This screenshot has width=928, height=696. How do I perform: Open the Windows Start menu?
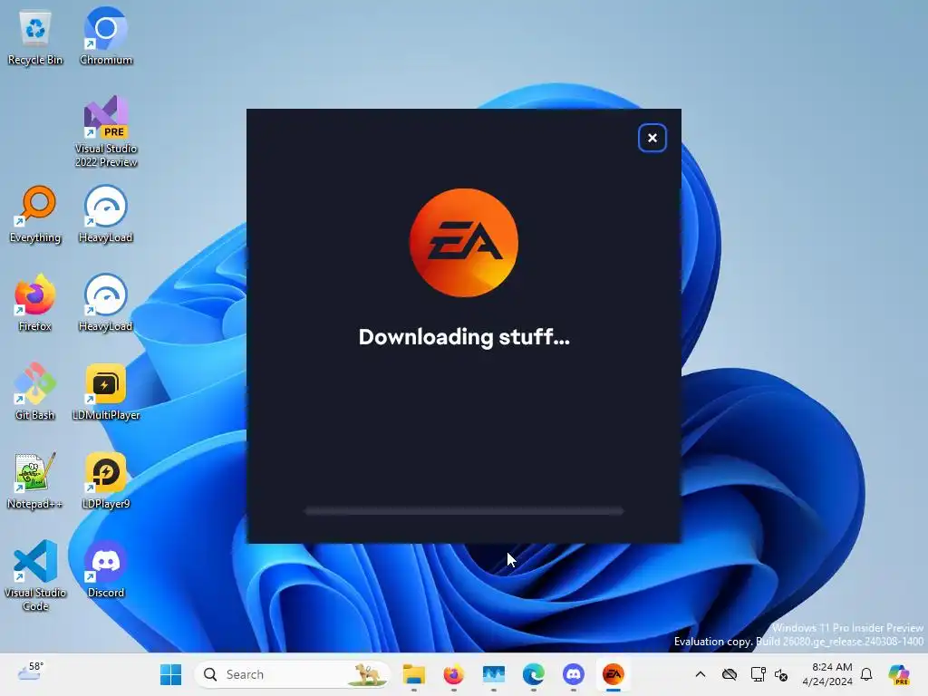[171, 674]
